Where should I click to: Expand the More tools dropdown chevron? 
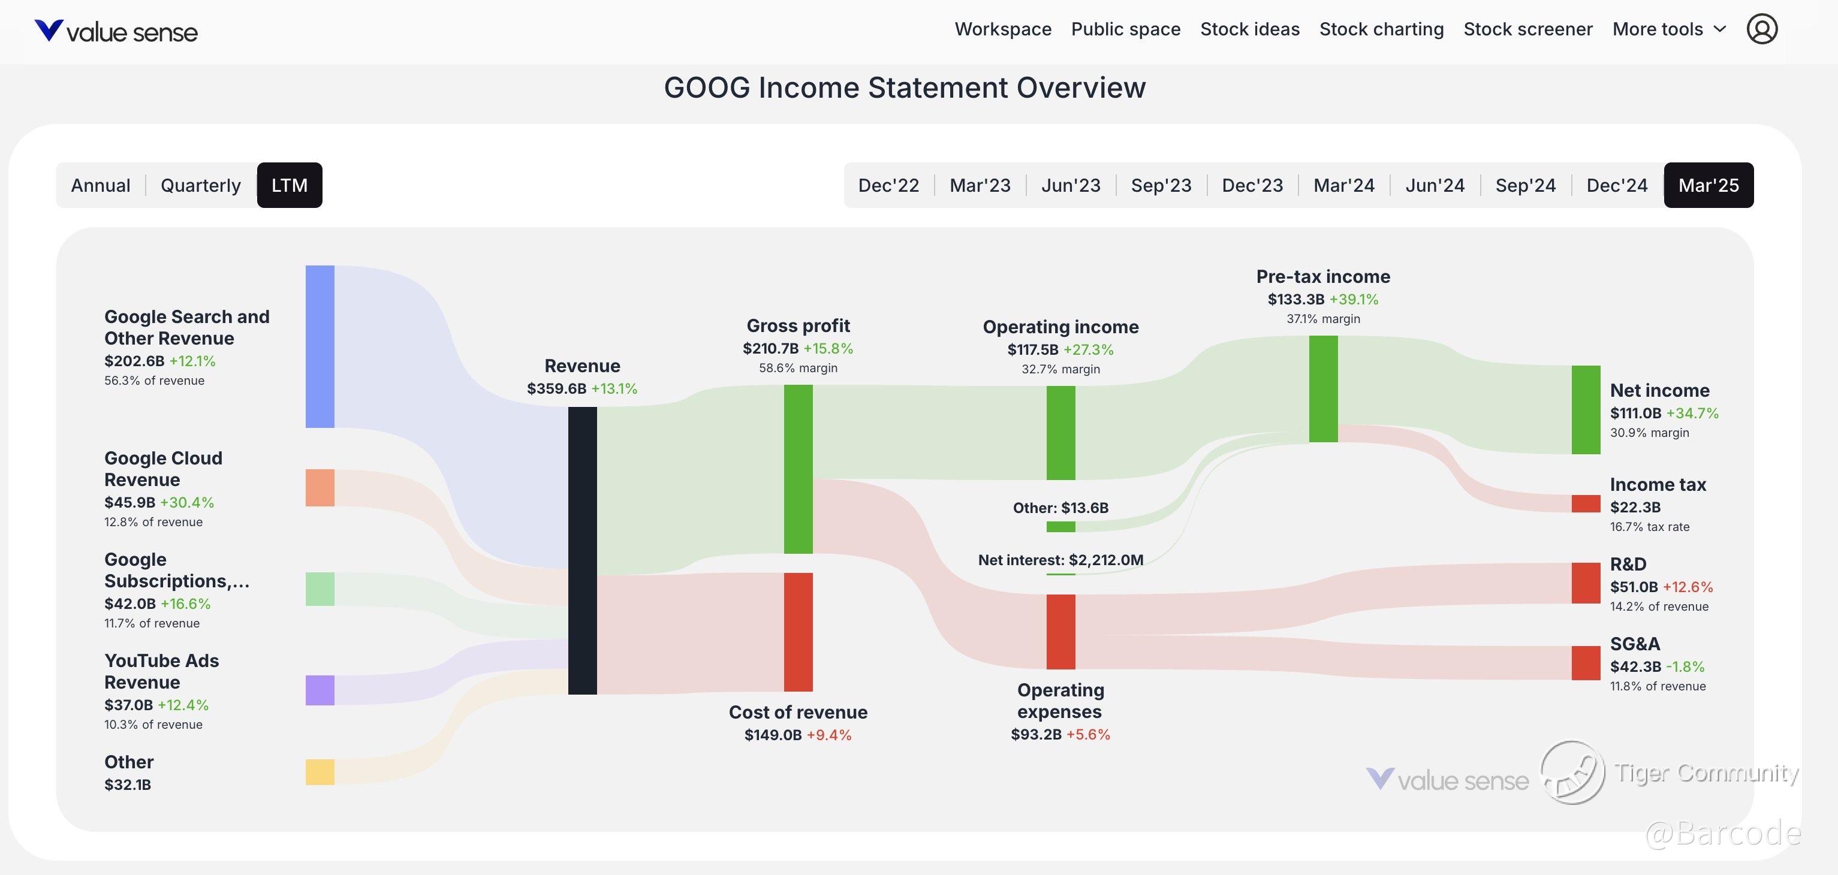[1721, 29]
